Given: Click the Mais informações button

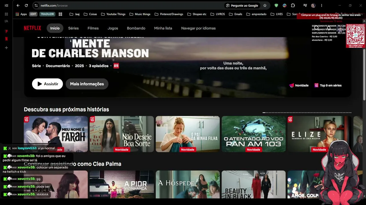Looking at the screenshot, I should [x=87, y=84].
